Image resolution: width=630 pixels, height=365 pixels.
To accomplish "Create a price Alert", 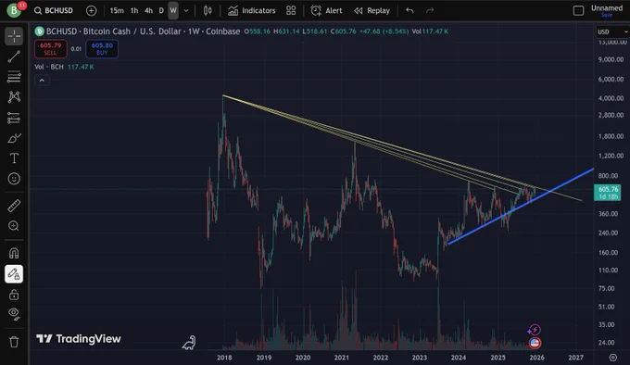I will coord(327,11).
